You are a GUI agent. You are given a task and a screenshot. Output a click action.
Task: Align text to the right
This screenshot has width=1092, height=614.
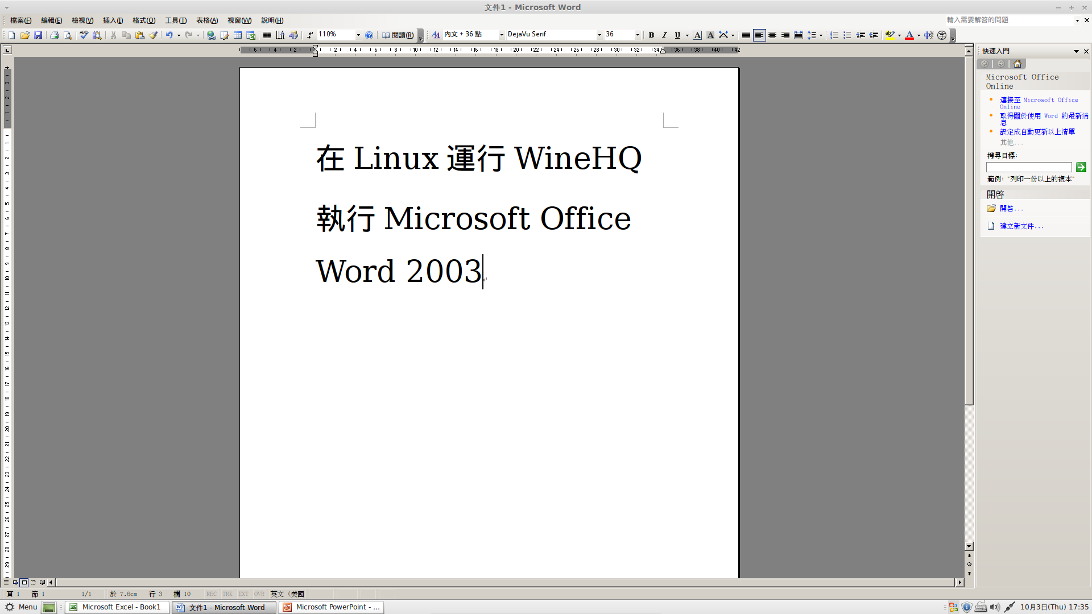tap(785, 35)
